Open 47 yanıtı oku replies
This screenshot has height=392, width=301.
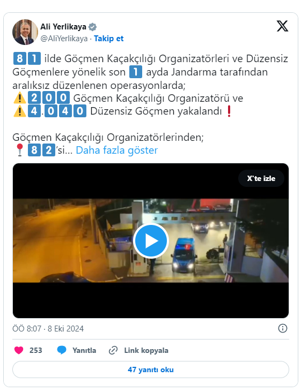[151, 370]
